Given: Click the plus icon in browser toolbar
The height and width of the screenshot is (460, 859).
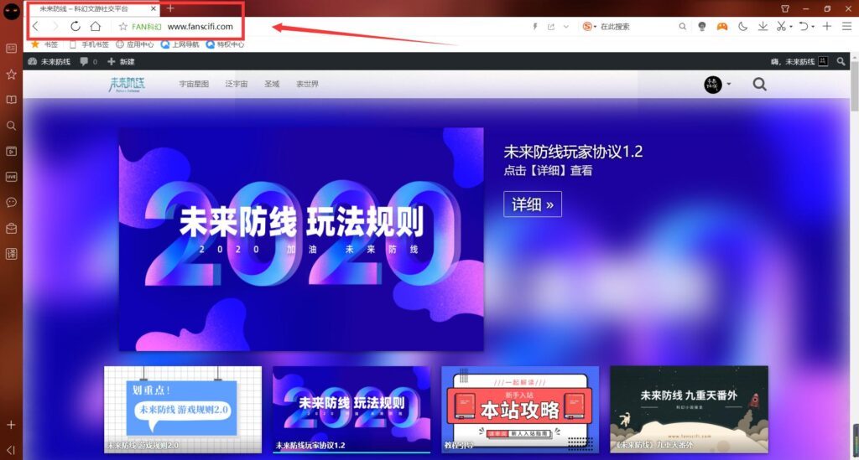Looking at the screenshot, I should 827,26.
